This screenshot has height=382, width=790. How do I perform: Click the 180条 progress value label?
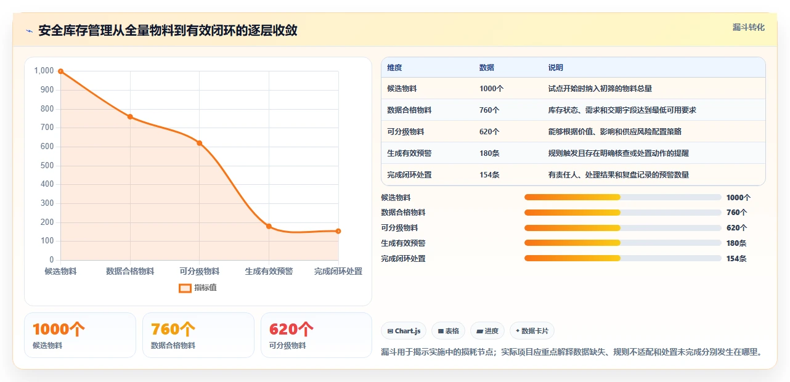tap(736, 243)
